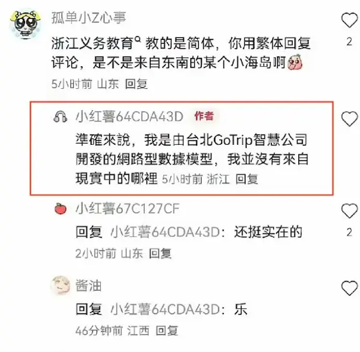Open the Powerpuff girl avatar profile
This screenshot has height=352, width=360.
pos(25,24)
